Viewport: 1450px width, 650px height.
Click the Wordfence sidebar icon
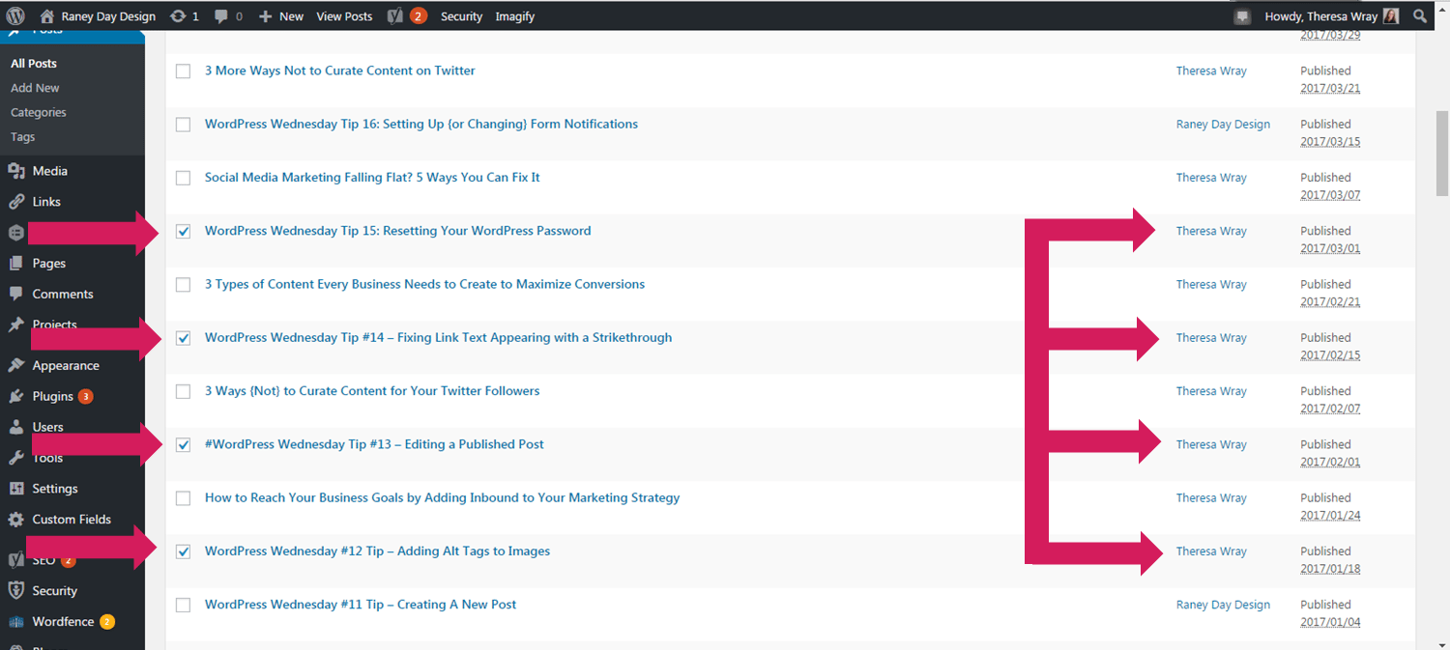[x=16, y=622]
